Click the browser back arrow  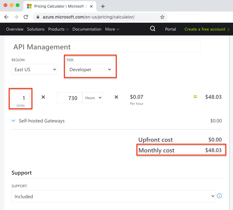[6, 17]
